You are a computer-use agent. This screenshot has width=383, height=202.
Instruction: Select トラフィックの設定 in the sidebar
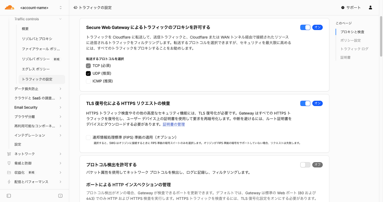[x=42, y=79]
